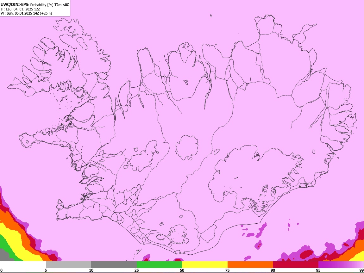The height and width of the screenshot is (273, 364).
Task: Click the IT: Lau. 04. 01. 2025 12Z line
Action: 20,9
